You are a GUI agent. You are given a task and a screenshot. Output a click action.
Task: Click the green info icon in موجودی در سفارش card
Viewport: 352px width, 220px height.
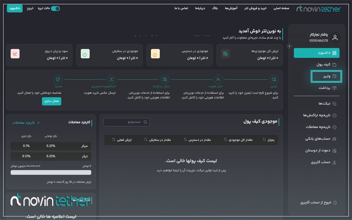tap(85, 54)
